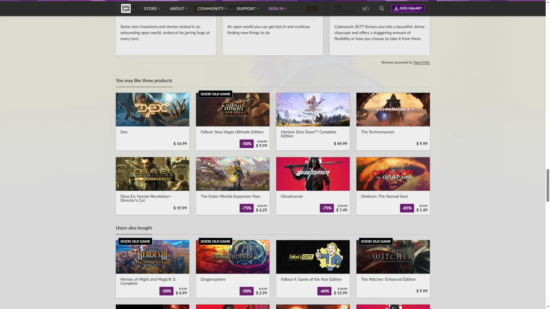
Task: Select the Horizon Zero Dawn cover image
Action: point(313,110)
